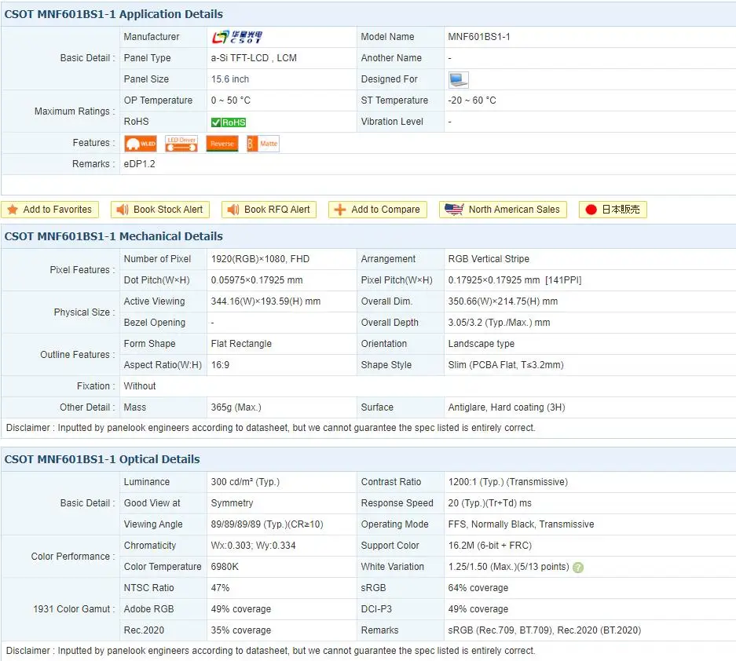This screenshot has width=736, height=661.
Task: Click dot pitch value 0.05975×0.17925 mm
Action: pos(256,280)
